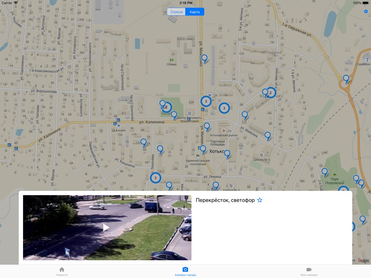Viewport: 371px width, 278px height.
Task: Open the Мои камеры tab
Action: pyautogui.click(x=309, y=271)
